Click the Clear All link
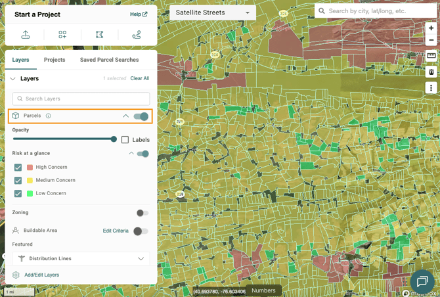Viewport: 440px width, 297px height. click(x=139, y=79)
